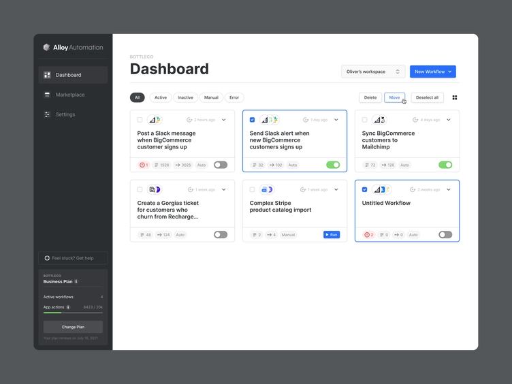The width and height of the screenshot is (512, 384).
Task: Click the Change Plan button
Action: click(73, 327)
